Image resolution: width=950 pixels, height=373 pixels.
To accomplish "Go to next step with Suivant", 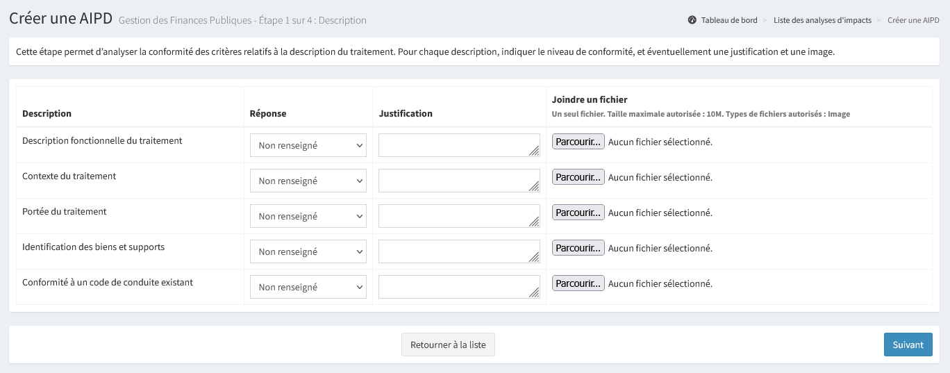I will (908, 345).
